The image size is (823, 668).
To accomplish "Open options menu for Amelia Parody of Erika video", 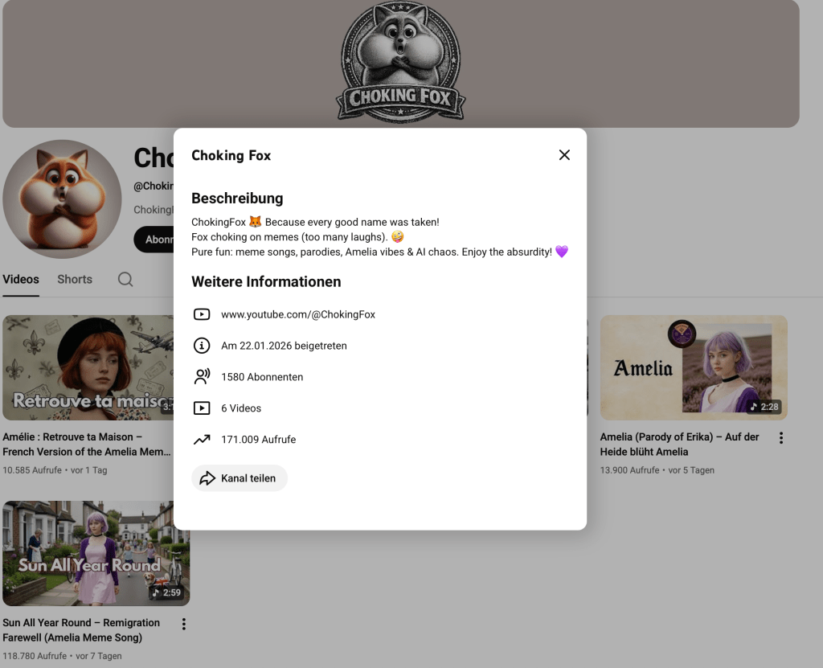I will coord(780,438).
